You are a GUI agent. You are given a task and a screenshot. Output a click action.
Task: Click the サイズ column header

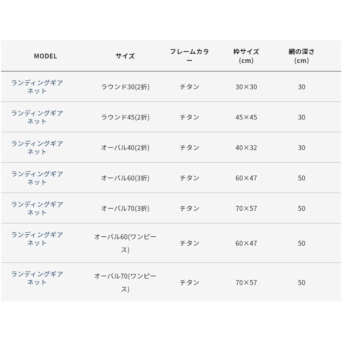coord(125,56)
